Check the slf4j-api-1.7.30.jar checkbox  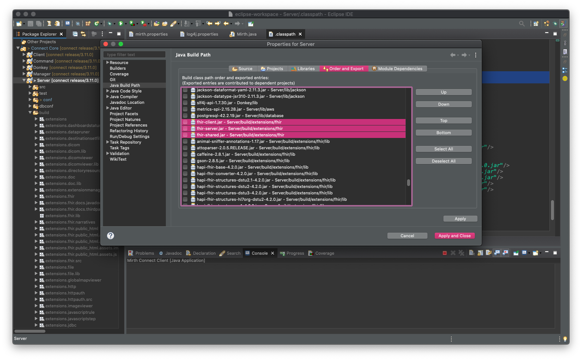(x=185, y=103)
